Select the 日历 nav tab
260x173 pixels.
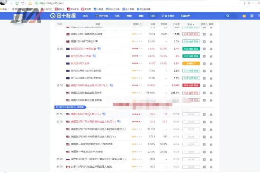153,16
